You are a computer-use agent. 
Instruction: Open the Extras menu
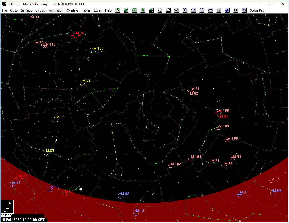[x=98, y=10]
